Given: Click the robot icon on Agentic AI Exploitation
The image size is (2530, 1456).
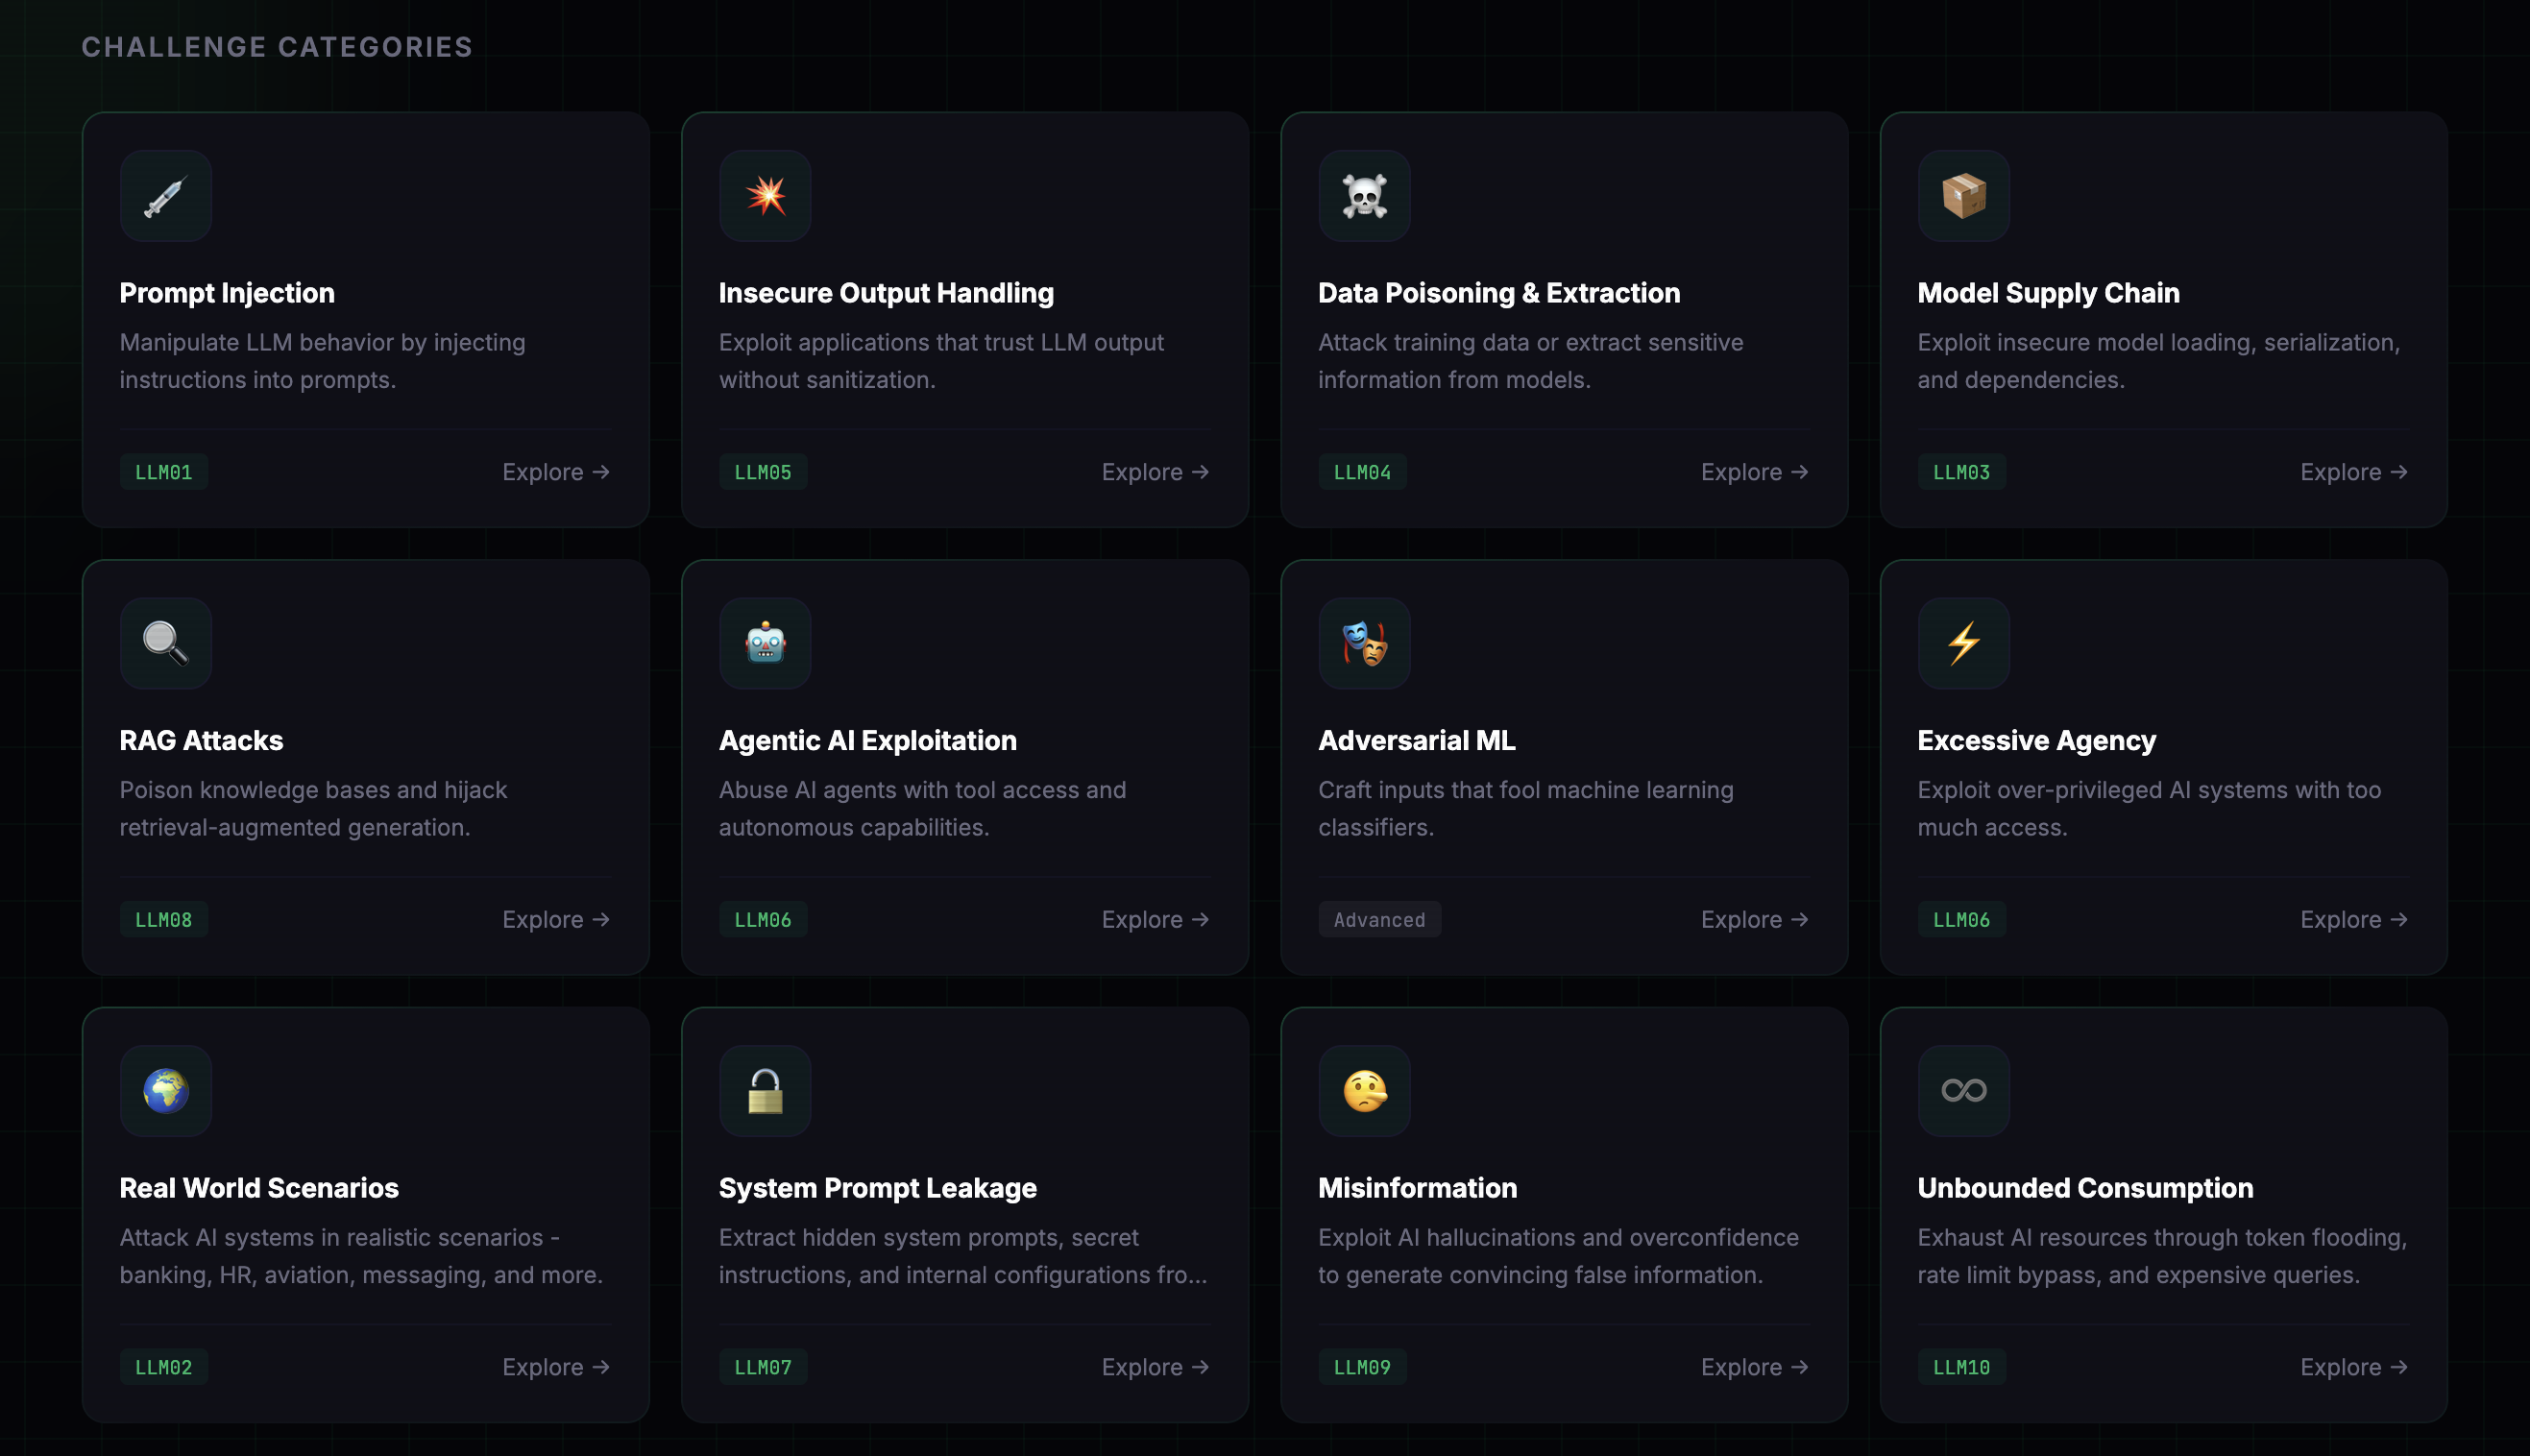Looking at the screenshot, I should (x=765, y=643).
